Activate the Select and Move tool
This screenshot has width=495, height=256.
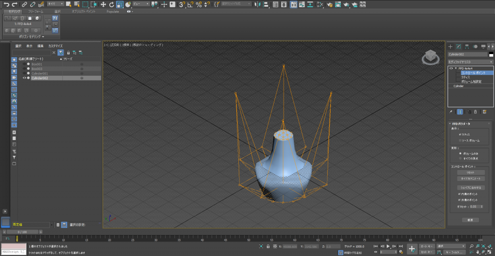click(103, 4)
